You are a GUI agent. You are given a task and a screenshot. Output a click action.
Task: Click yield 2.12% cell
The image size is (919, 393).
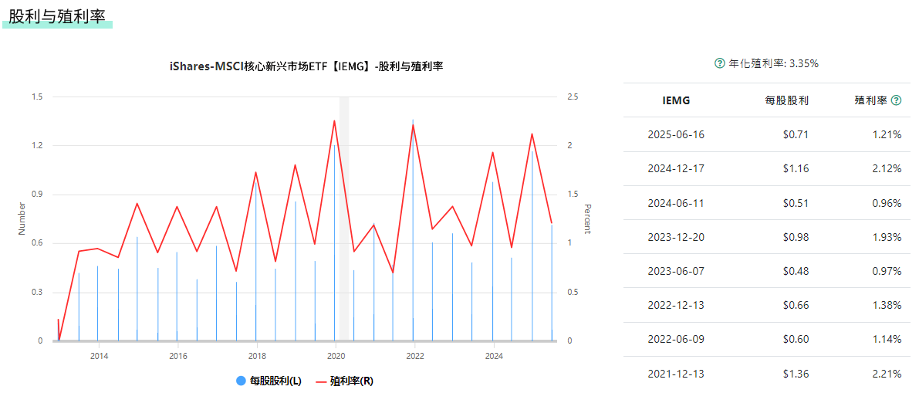pyautogui.click(x=886, y=169)
